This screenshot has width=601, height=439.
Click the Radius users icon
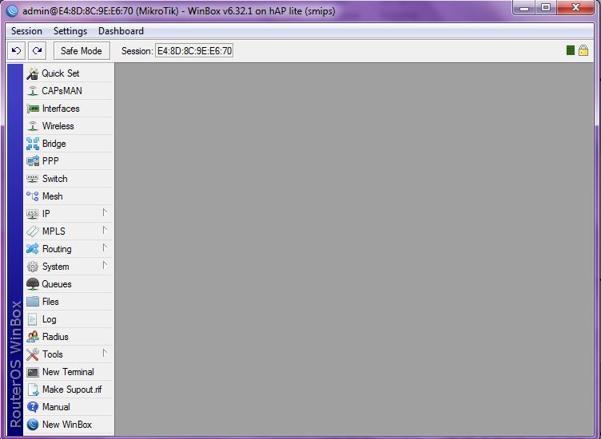[33, 337]
